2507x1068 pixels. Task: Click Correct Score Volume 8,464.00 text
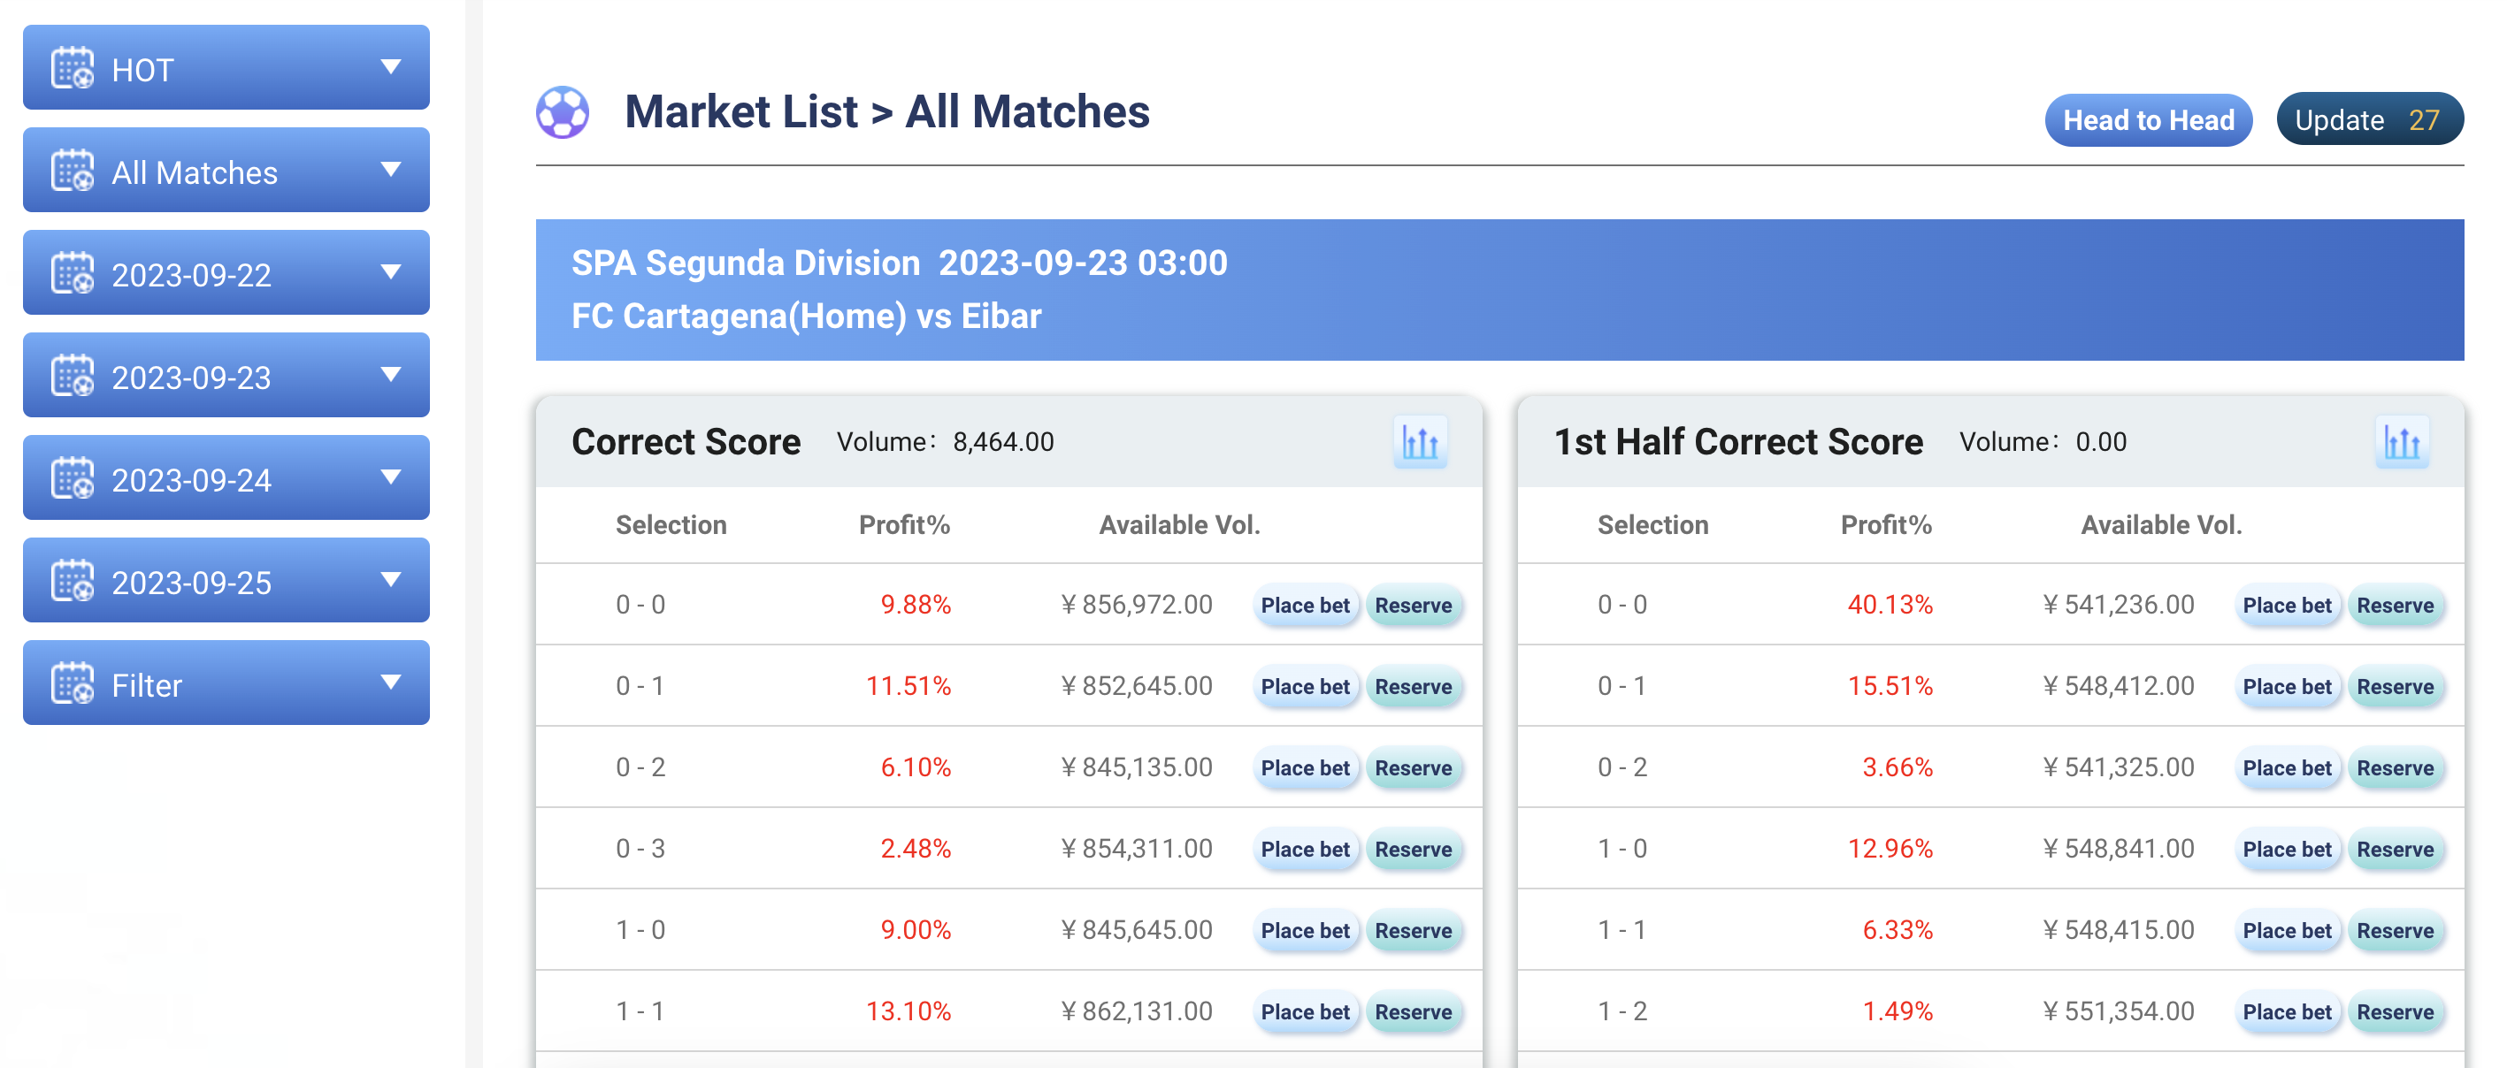coord(945,441)
